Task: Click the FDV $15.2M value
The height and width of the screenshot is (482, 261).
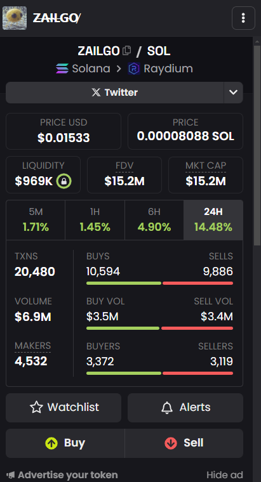Action: [x=124, y=181]
